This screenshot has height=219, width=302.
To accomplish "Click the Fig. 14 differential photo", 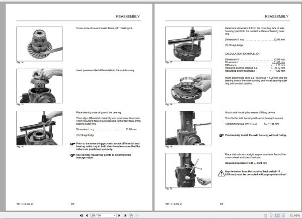I will (39, 44).
